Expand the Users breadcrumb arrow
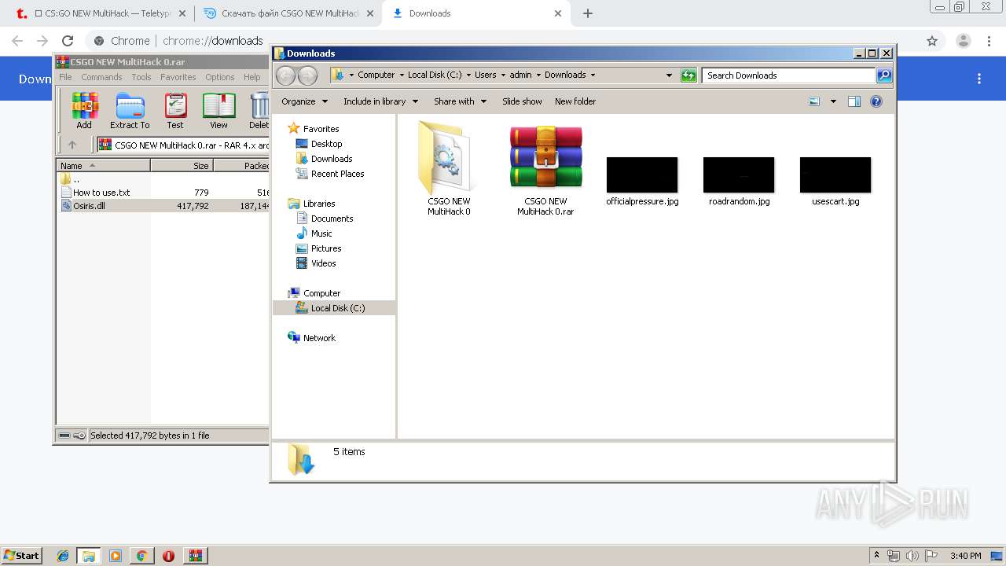 pos(501,75)
